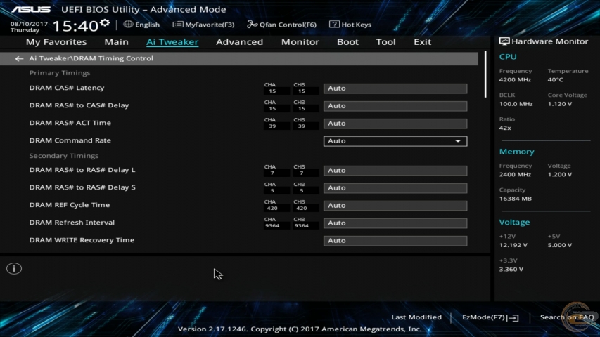Viewport: 600px width, 337px height.
Task: Click the info circle icon
Action: 14,269
